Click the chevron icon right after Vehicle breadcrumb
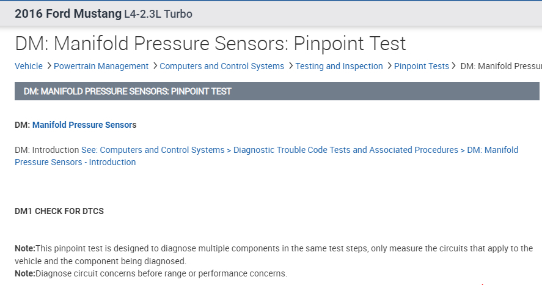542x285 pixels. tap(49, 66)
